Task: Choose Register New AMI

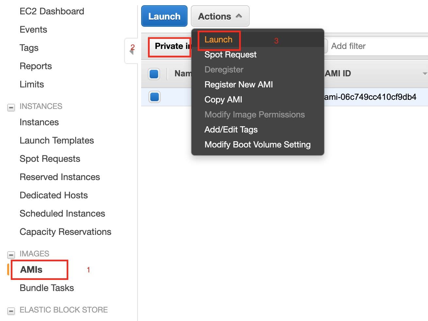Action: (239, 84)
